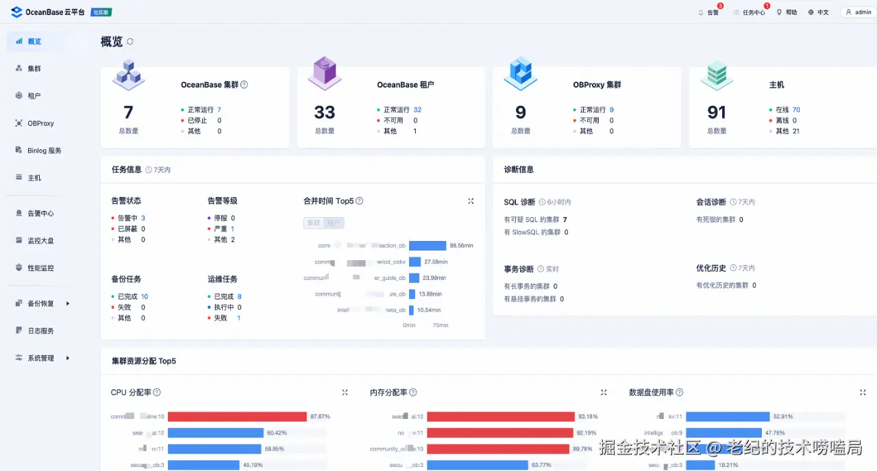Click the 日志服务 sidebar icon
Viewport: 877px width, 471px height.
tap(19, 331)
